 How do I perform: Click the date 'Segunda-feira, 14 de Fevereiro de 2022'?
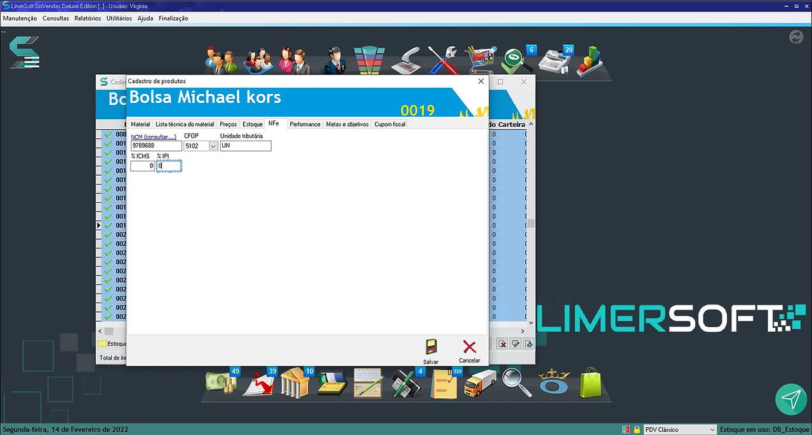pos(65,430)
